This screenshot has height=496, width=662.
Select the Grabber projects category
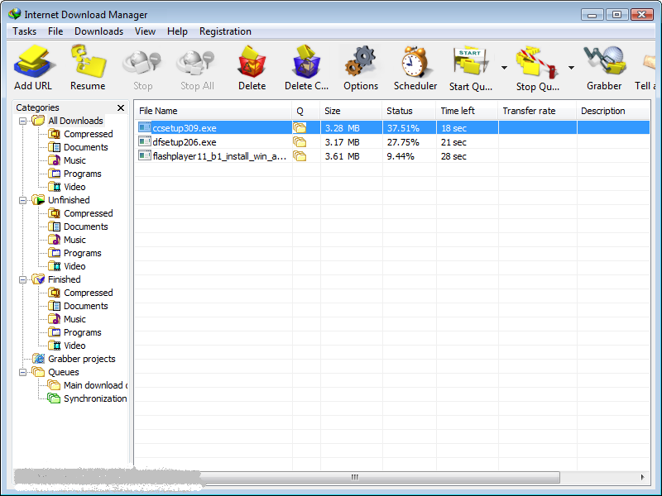(x=81, y=359)
